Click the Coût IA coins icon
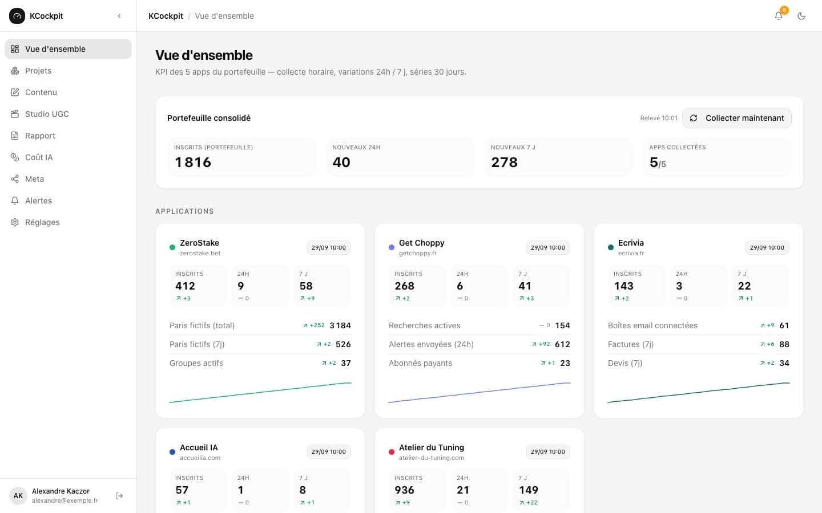 pyautogui.click(x=15, y=157)
